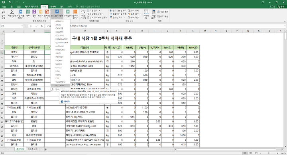Expand the formula bar with right-end chevron
Image resolution: width=287 pixels, height=155 pixels.
(x=285, y=26)
